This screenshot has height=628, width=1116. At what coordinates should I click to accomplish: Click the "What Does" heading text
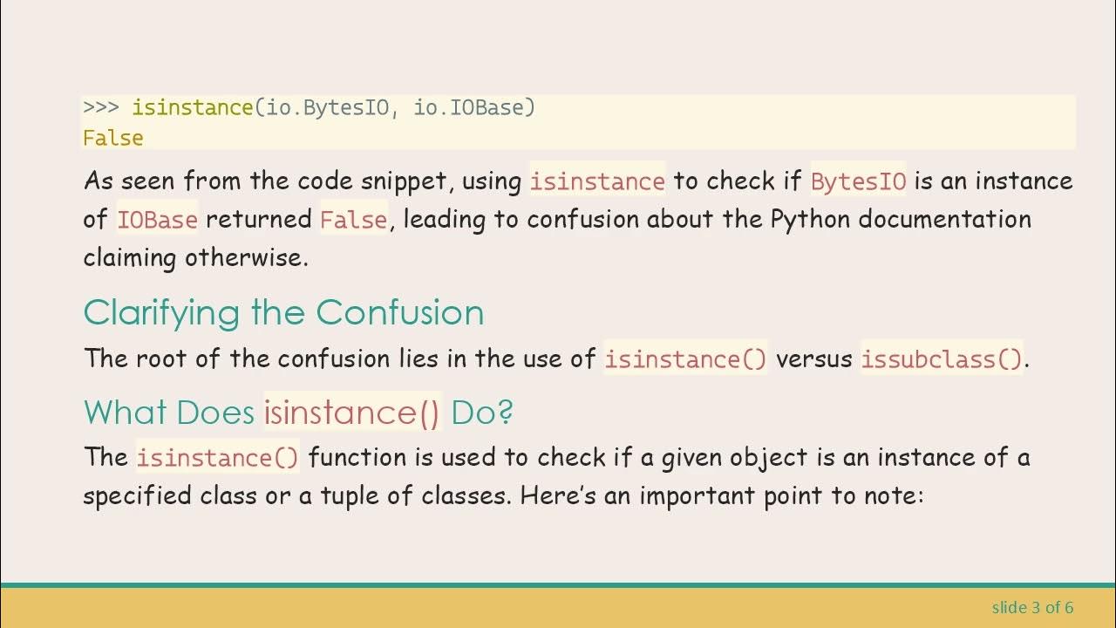click(169, 412)
